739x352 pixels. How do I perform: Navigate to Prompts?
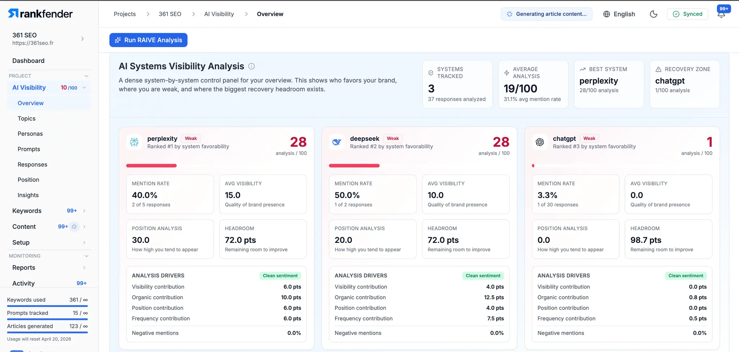click(29, 149)
